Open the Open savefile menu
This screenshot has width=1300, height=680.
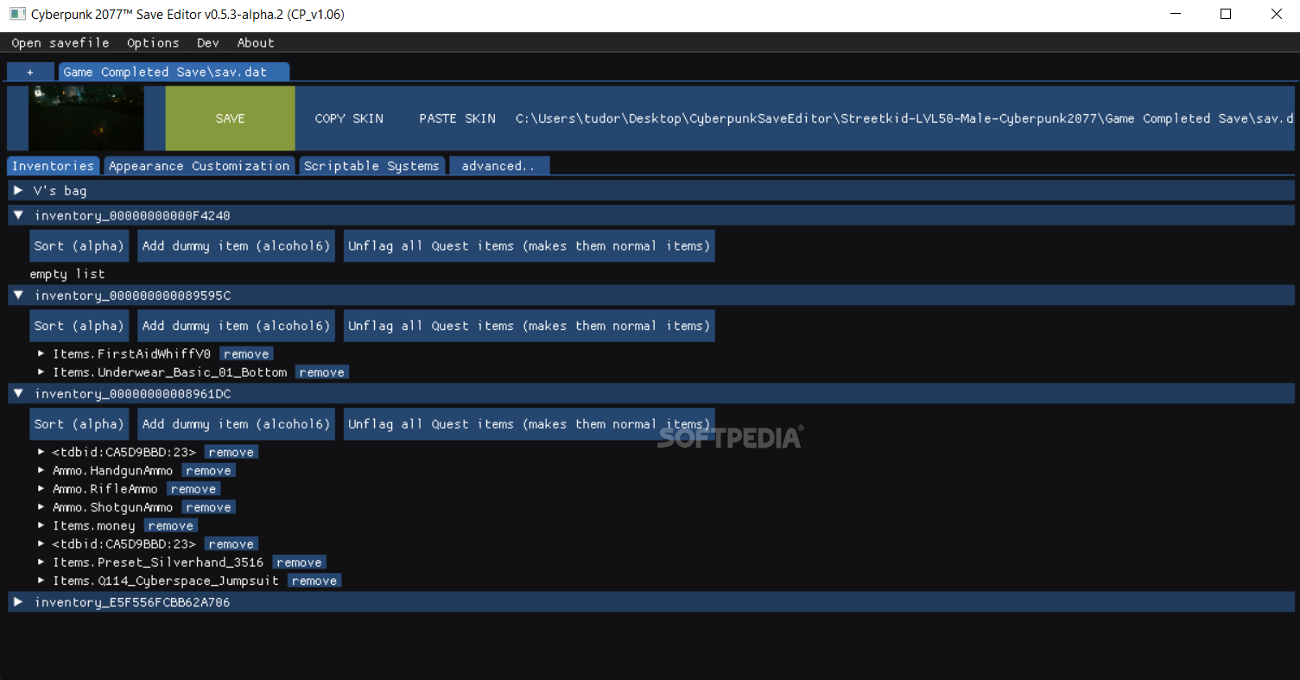(60, 42)
